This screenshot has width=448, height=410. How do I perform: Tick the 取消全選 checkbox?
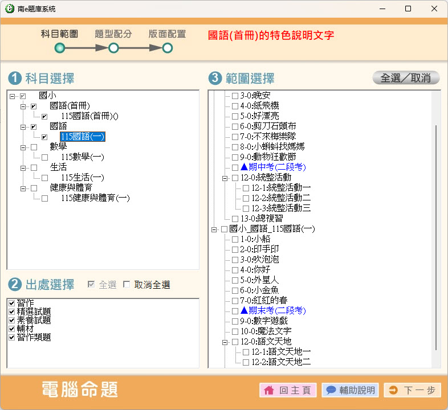point(127,284)
